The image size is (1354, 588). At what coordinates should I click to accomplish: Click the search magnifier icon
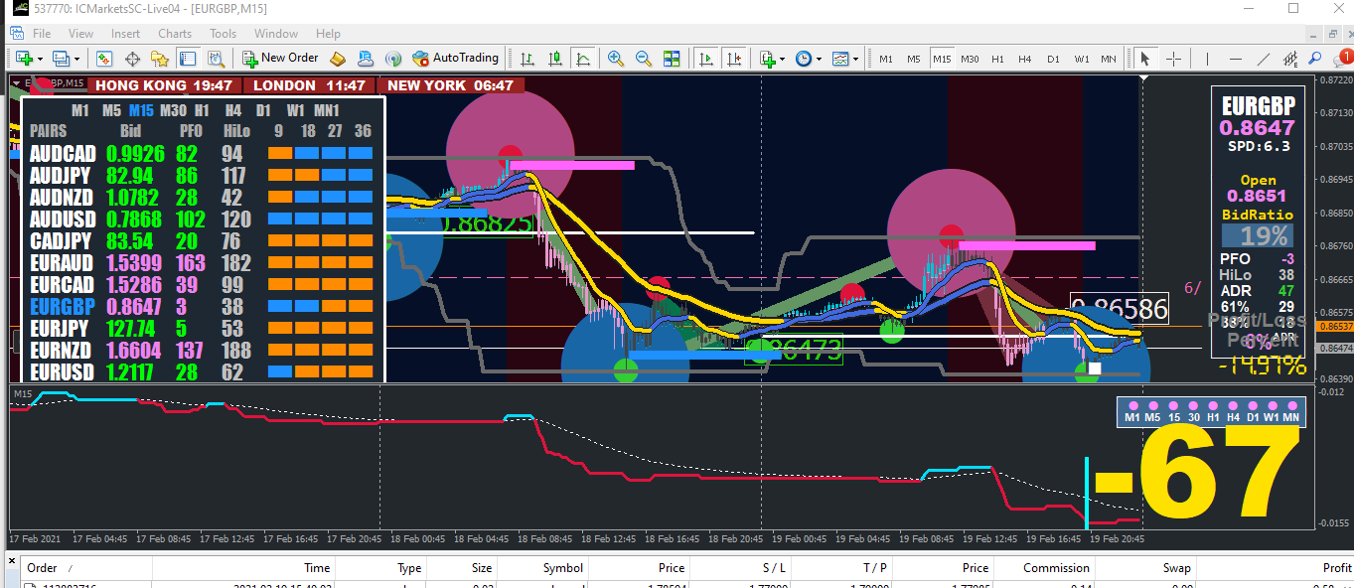[x=1315, y=59]
